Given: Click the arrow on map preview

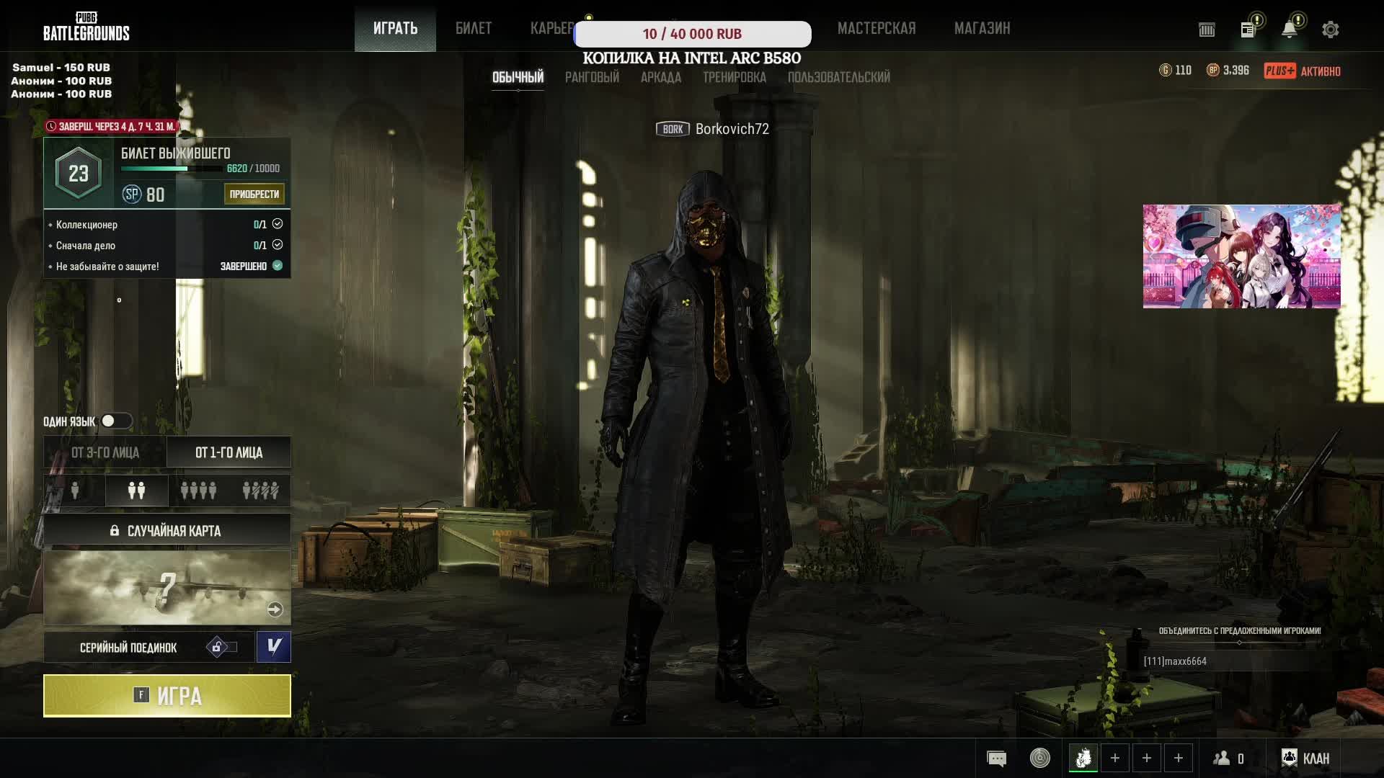Looking at the screenshot, I should 275,609.
